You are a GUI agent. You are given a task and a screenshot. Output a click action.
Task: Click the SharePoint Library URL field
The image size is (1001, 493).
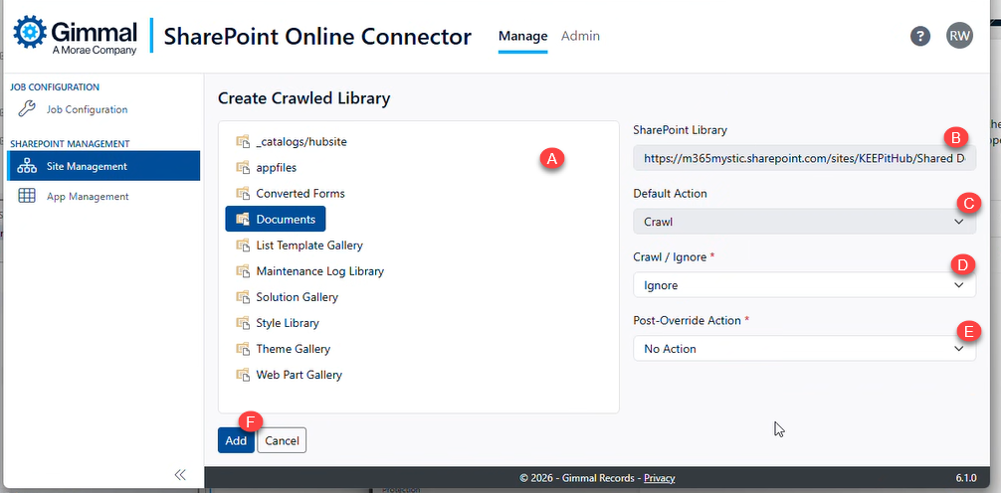coord(804,158)
